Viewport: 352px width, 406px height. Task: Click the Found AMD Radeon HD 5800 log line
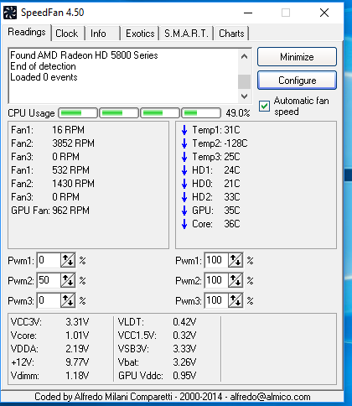coord(84,55)
